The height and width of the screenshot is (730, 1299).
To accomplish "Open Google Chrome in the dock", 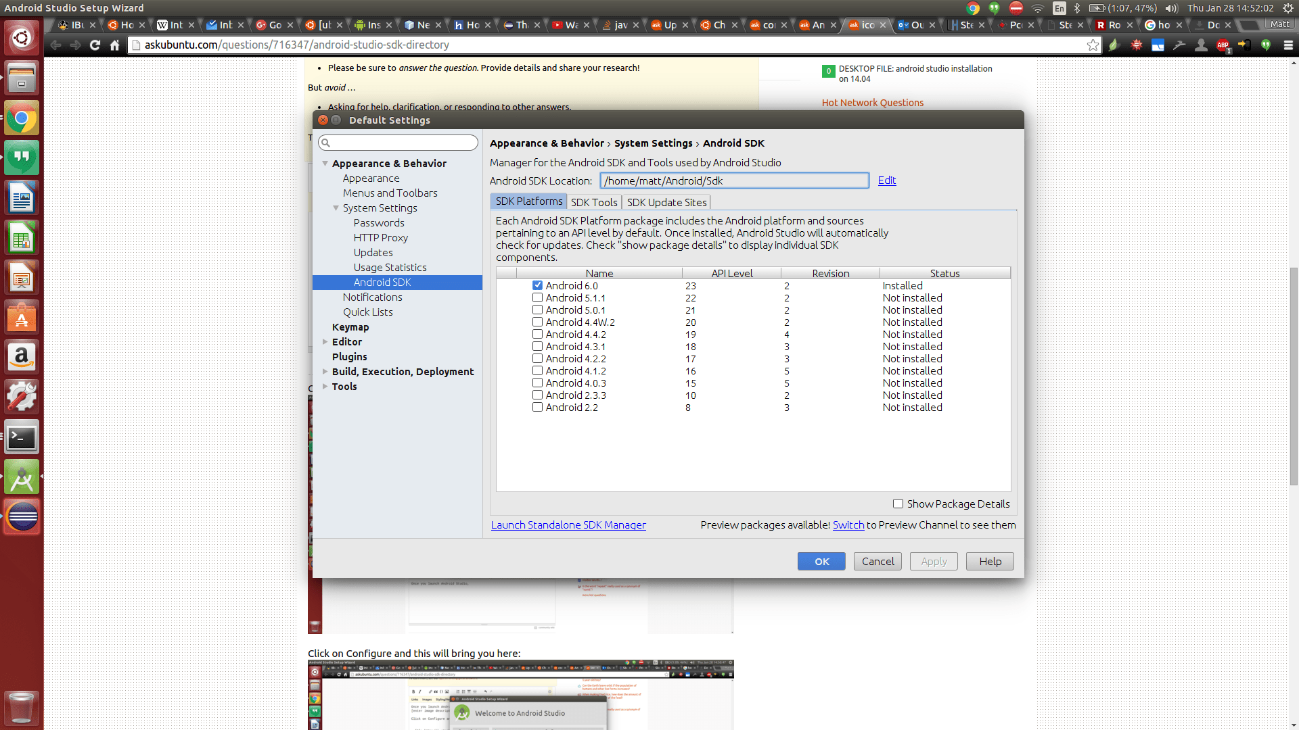I will coord(22,119).
